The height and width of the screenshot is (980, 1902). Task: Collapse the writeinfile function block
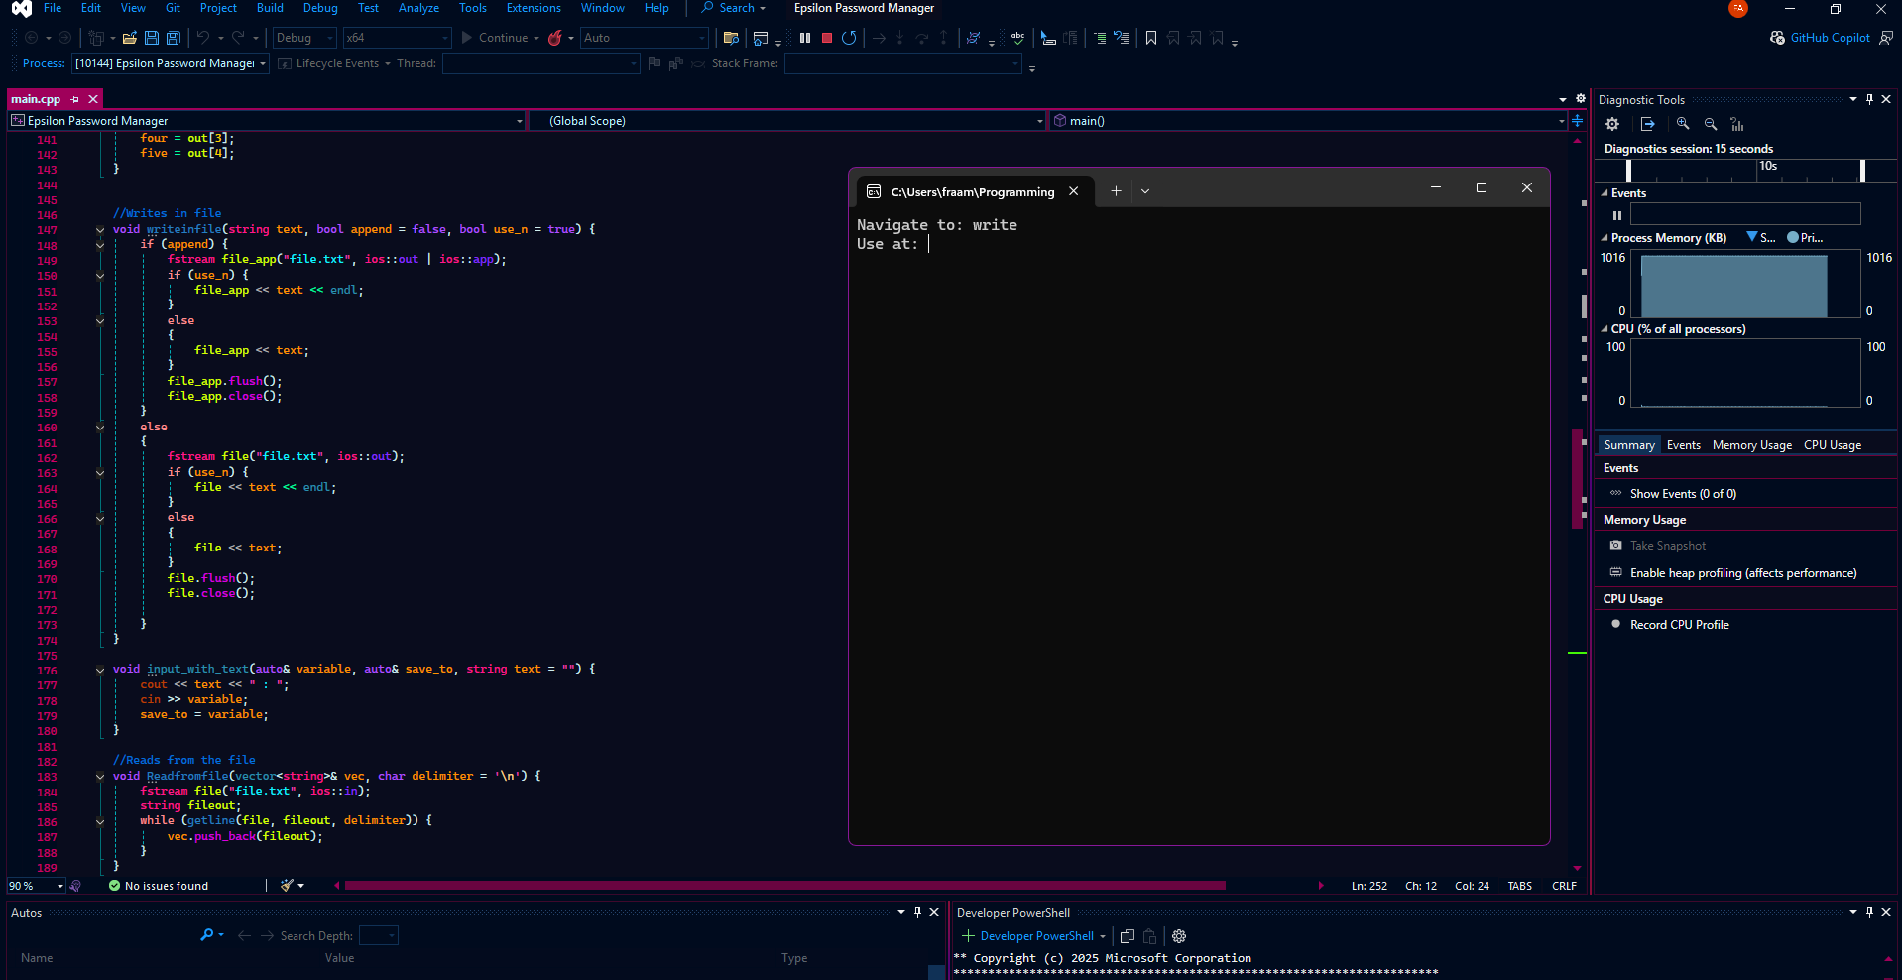click(x=100, y=229)
